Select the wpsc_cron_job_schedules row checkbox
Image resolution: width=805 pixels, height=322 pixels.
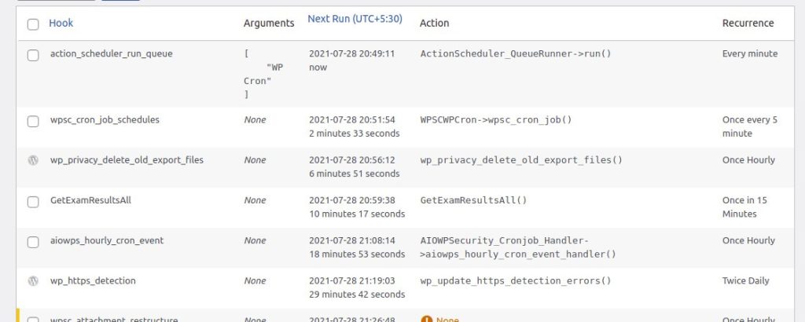tap(33, 121)
